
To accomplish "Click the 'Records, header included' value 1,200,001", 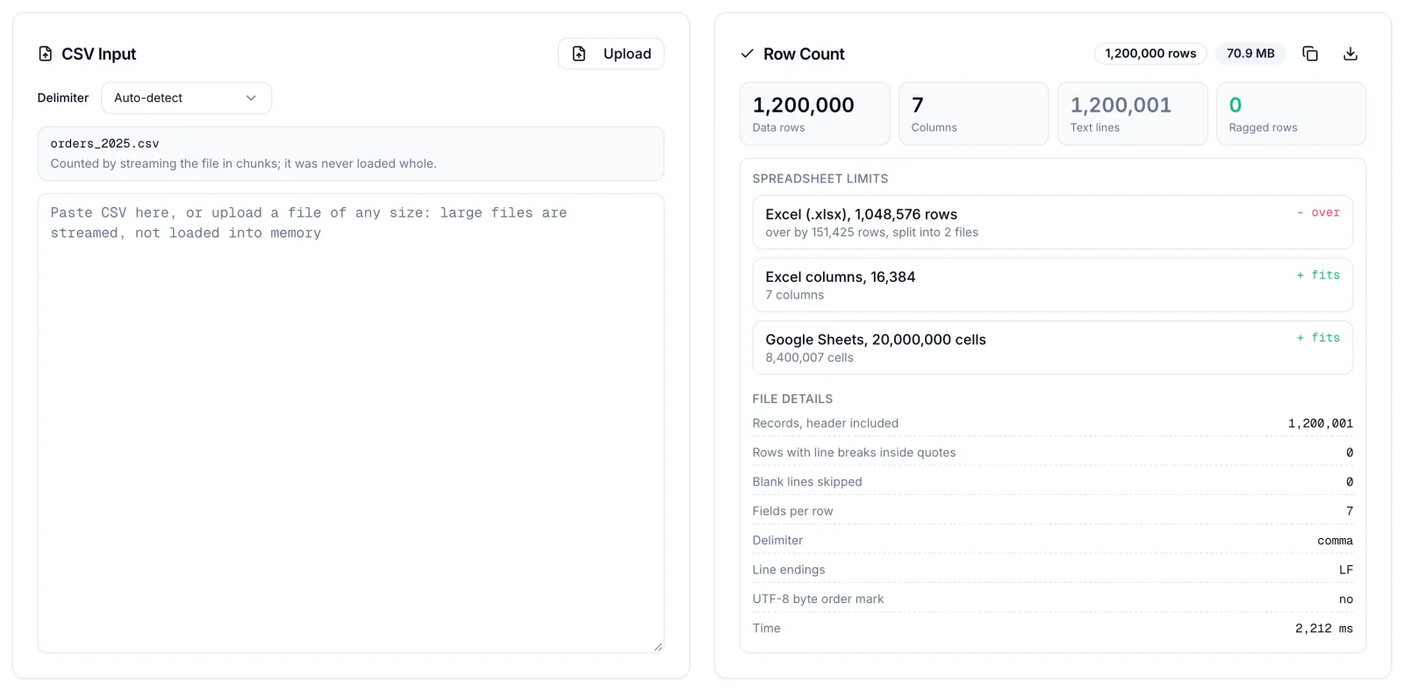I will [x=1320, y=423].
